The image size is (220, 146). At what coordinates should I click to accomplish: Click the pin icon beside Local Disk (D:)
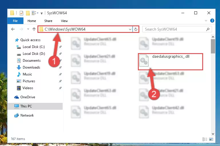(x=60, y=54)
